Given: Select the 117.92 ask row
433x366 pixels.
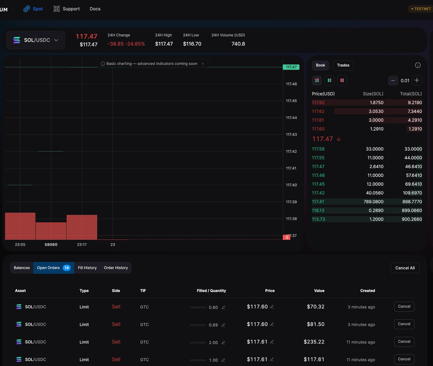Looking at the screenshot, I should [x=367, y=102].
